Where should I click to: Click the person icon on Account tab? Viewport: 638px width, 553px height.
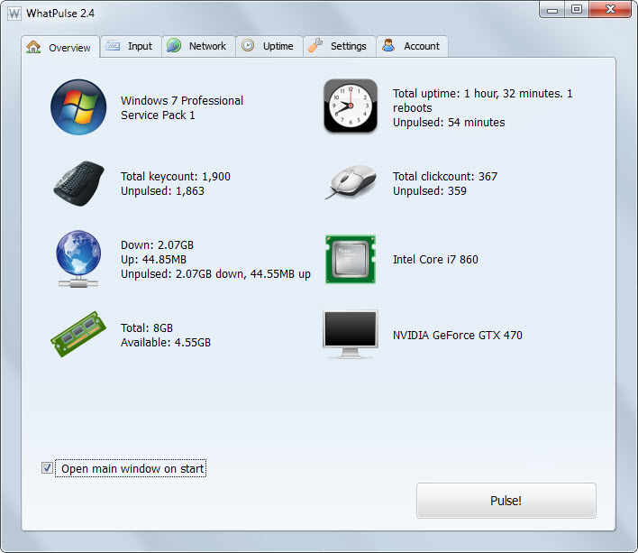pos(388,45)
